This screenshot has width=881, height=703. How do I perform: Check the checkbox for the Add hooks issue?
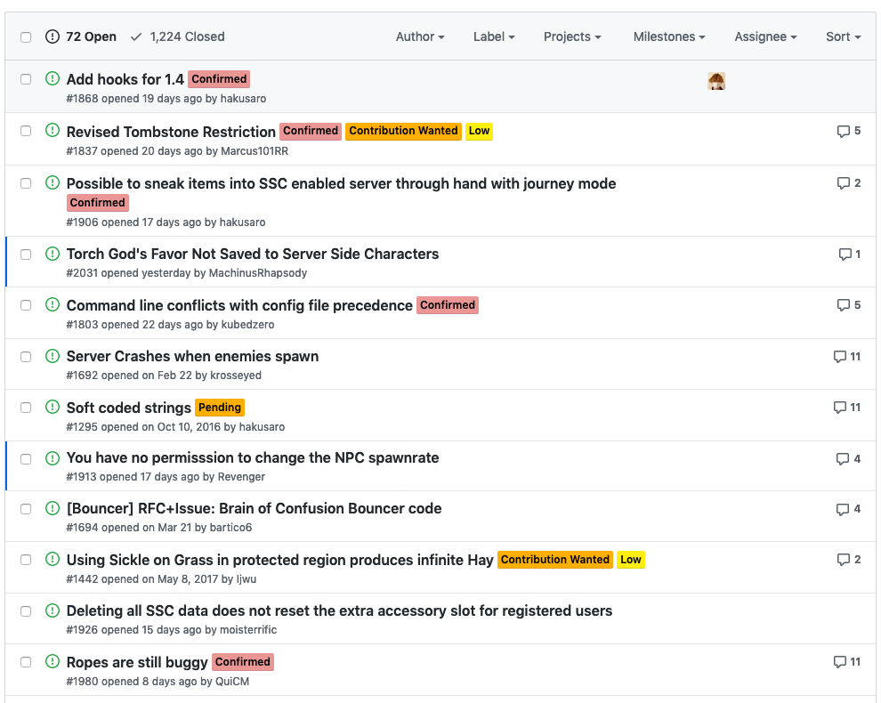pos(26,78)
